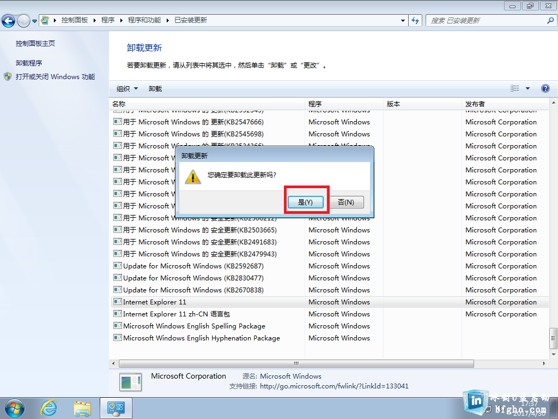
Task: Click the icon beside KB2547666 update
Action: (x=118, y=122)
